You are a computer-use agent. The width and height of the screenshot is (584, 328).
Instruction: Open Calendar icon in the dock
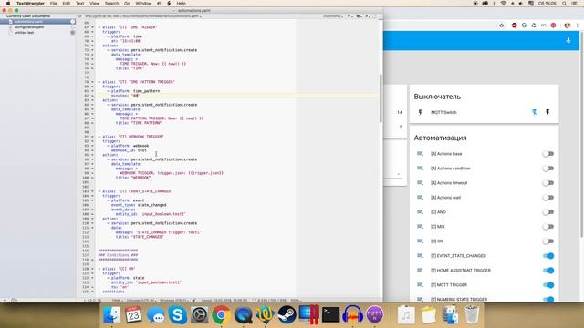(133, 314)
